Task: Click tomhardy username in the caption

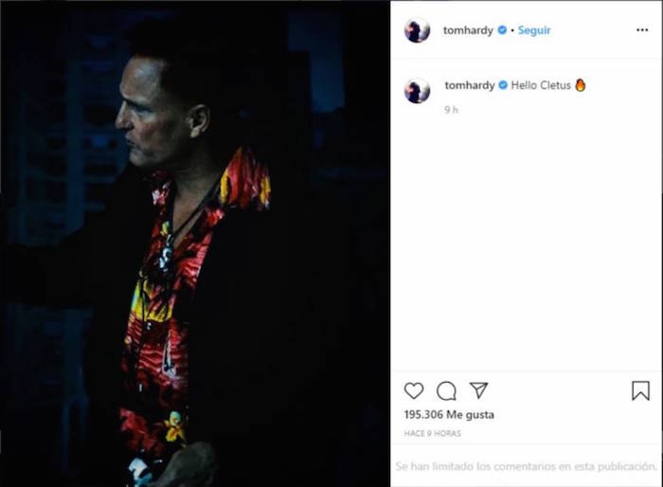Action: click(x=470, y=85)
